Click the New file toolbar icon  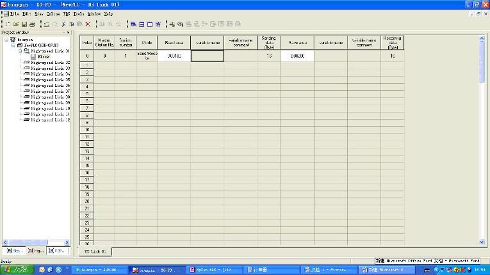pos(7,24)
